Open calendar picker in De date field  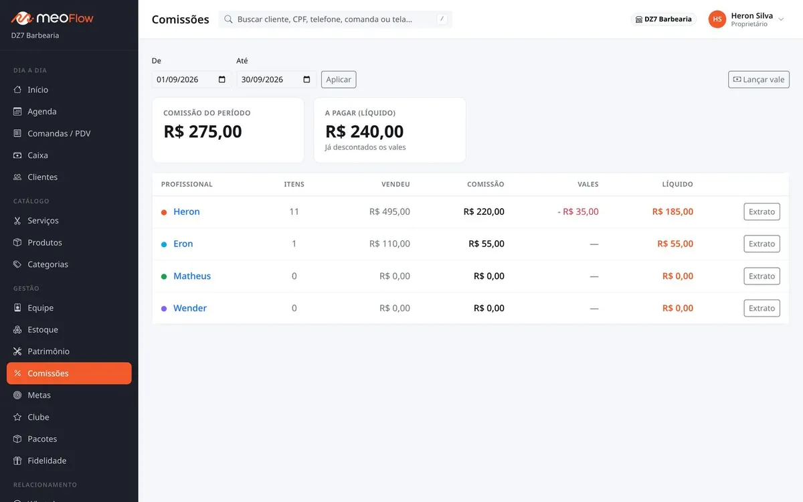coord(222,80)
